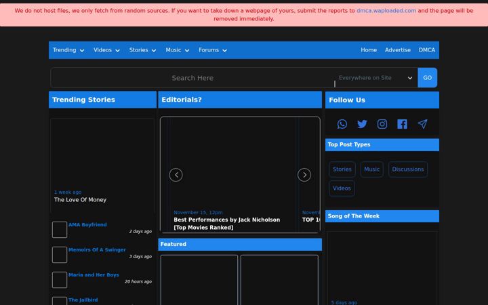Open the Twitter follow icon
This screenshot has width=488, height=305.
[362, 124]
